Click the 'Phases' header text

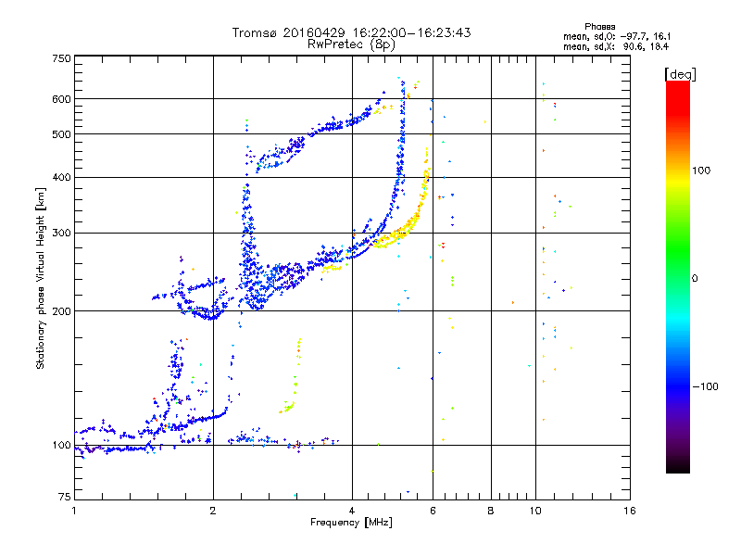(599, 27)
